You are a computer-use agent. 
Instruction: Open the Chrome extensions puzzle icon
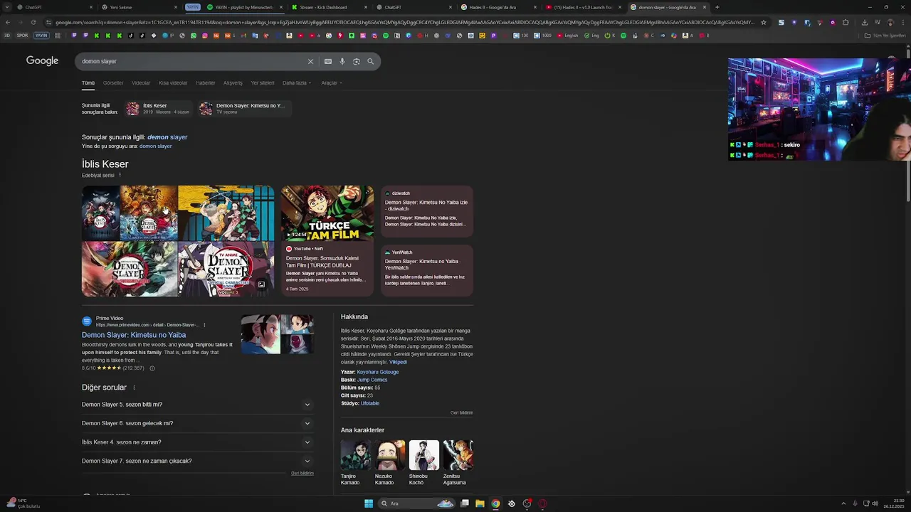[x=846, y=22]
